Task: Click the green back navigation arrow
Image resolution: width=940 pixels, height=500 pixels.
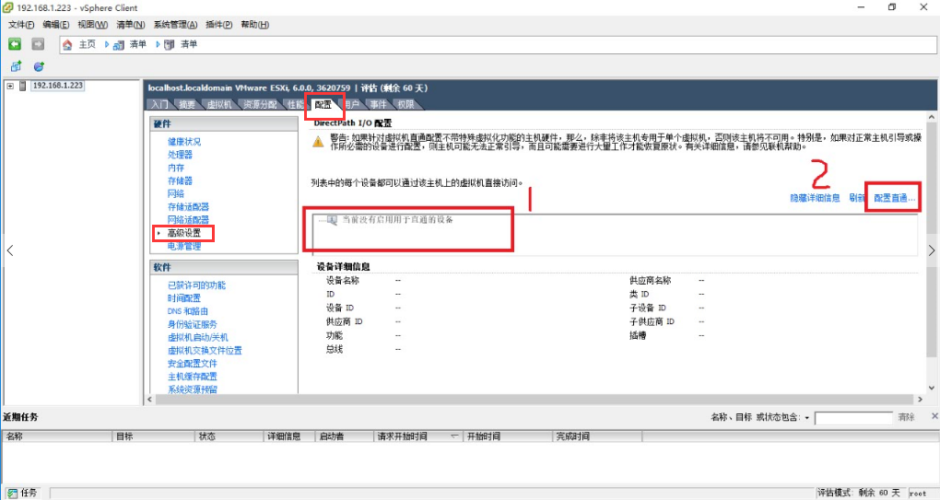Action: click(x=15, y=43)
